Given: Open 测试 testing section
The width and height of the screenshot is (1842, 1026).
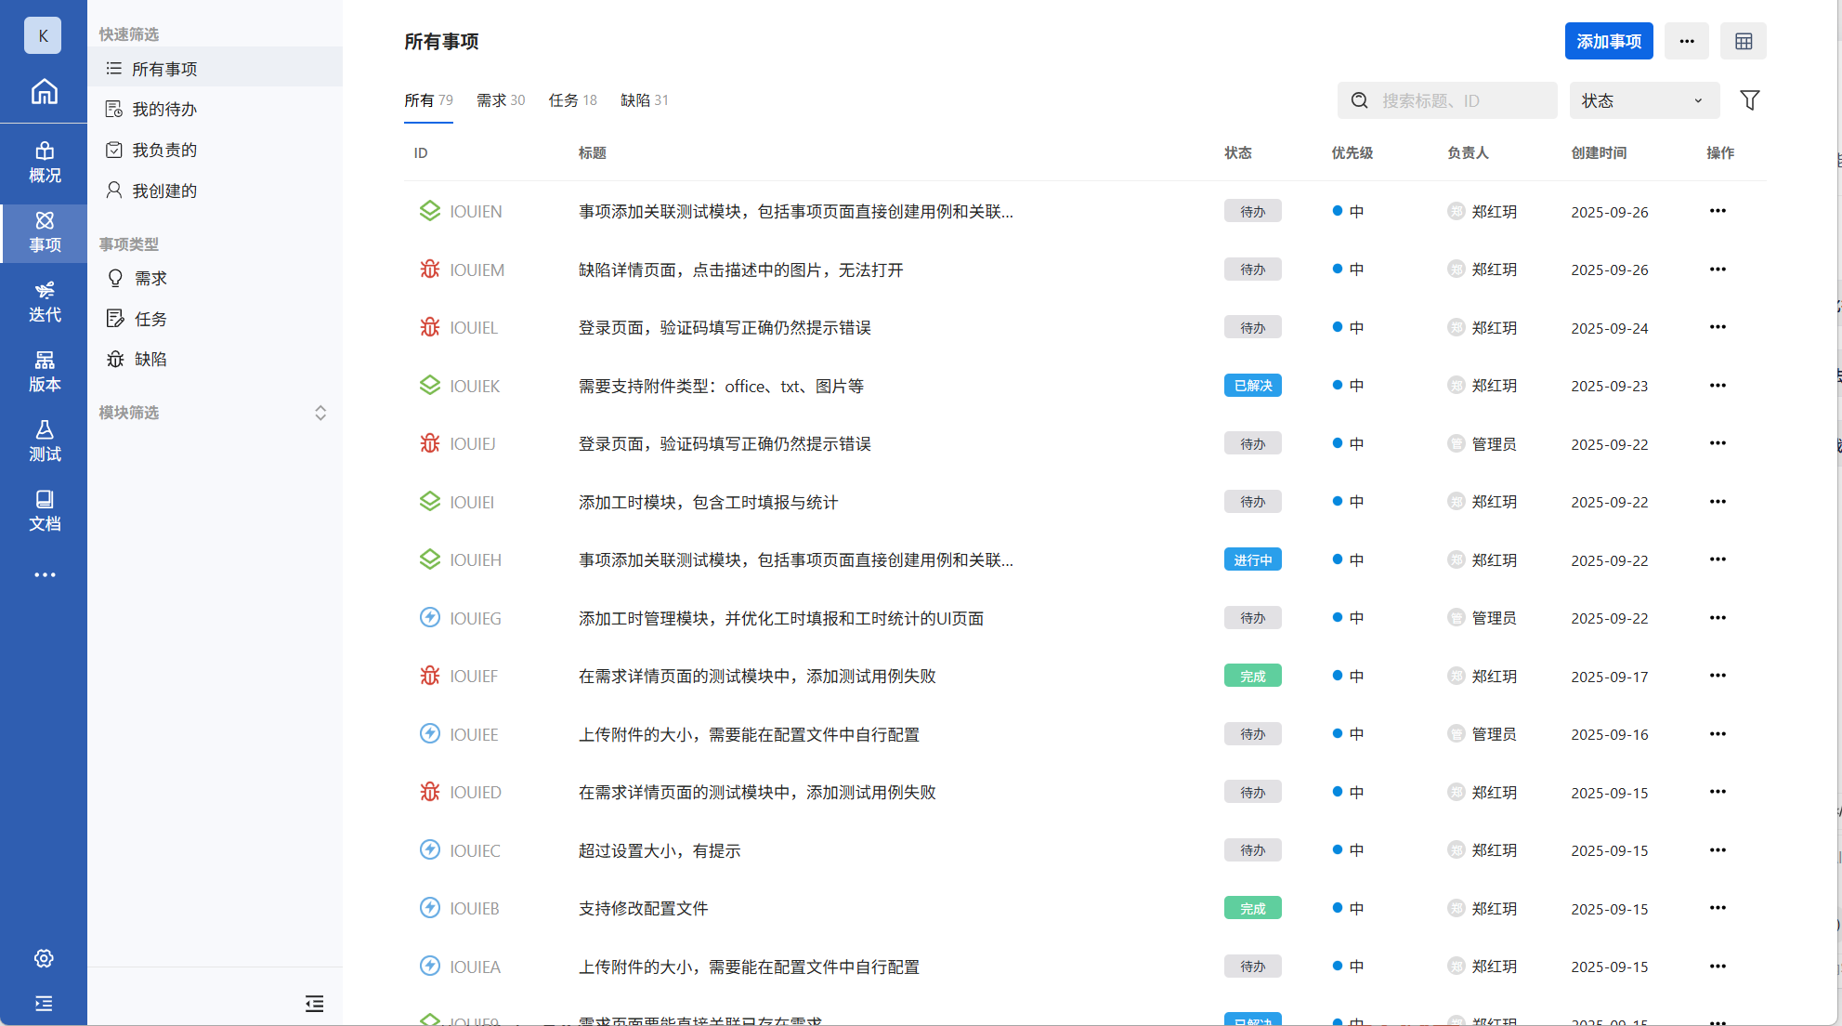Looking at the screenshot, I should pos(44,441).
